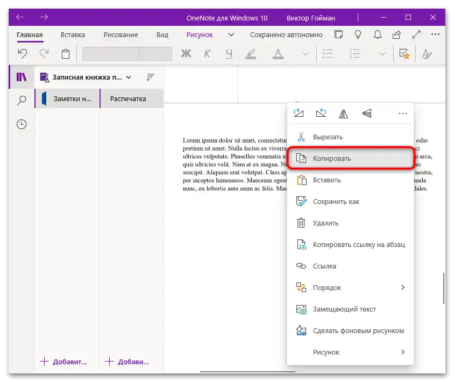
Task: Expand the Порядок submenu
Action: pyautogui.click(x=350, y=288)
